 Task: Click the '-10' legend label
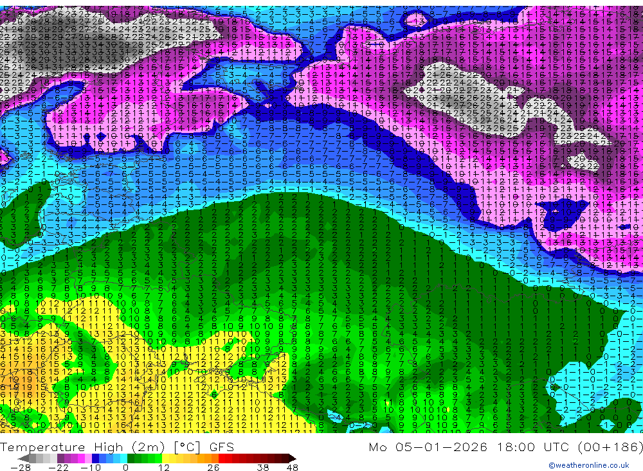tap(91, 468)
